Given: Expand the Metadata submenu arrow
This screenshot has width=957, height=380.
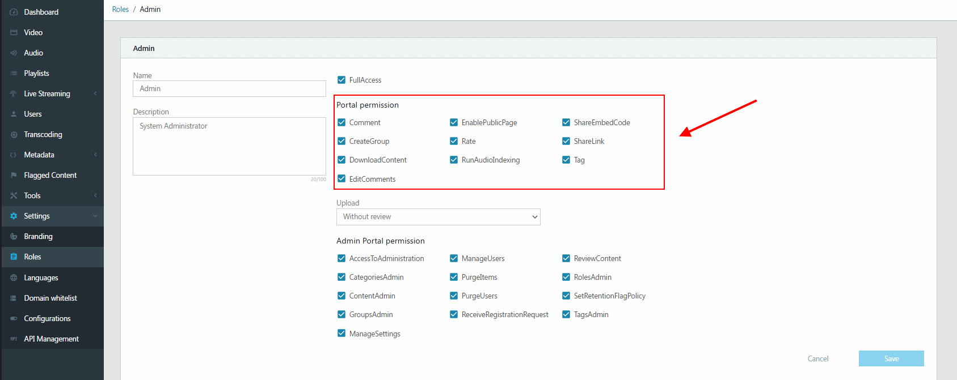Looking at the screenshot, I should [x=95, y=155].
